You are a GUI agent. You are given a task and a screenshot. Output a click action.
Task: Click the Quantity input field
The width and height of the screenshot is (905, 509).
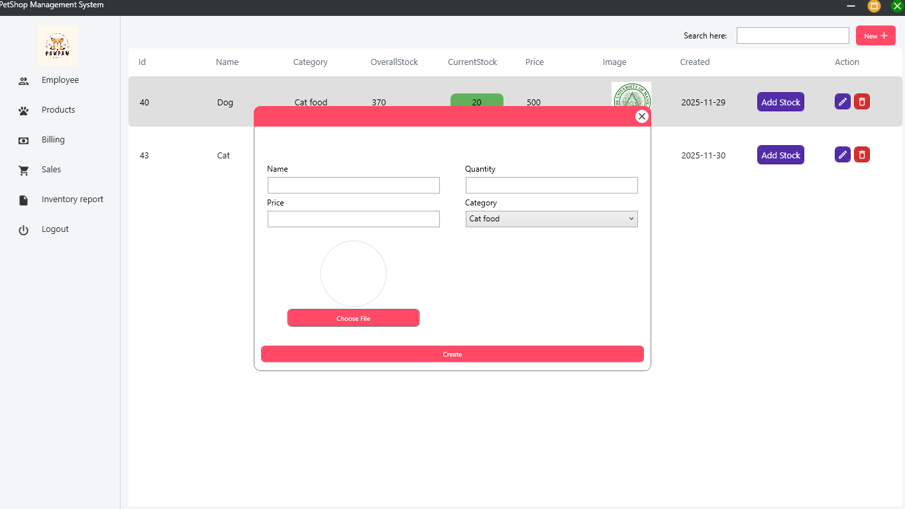click(x=552, y=185)
